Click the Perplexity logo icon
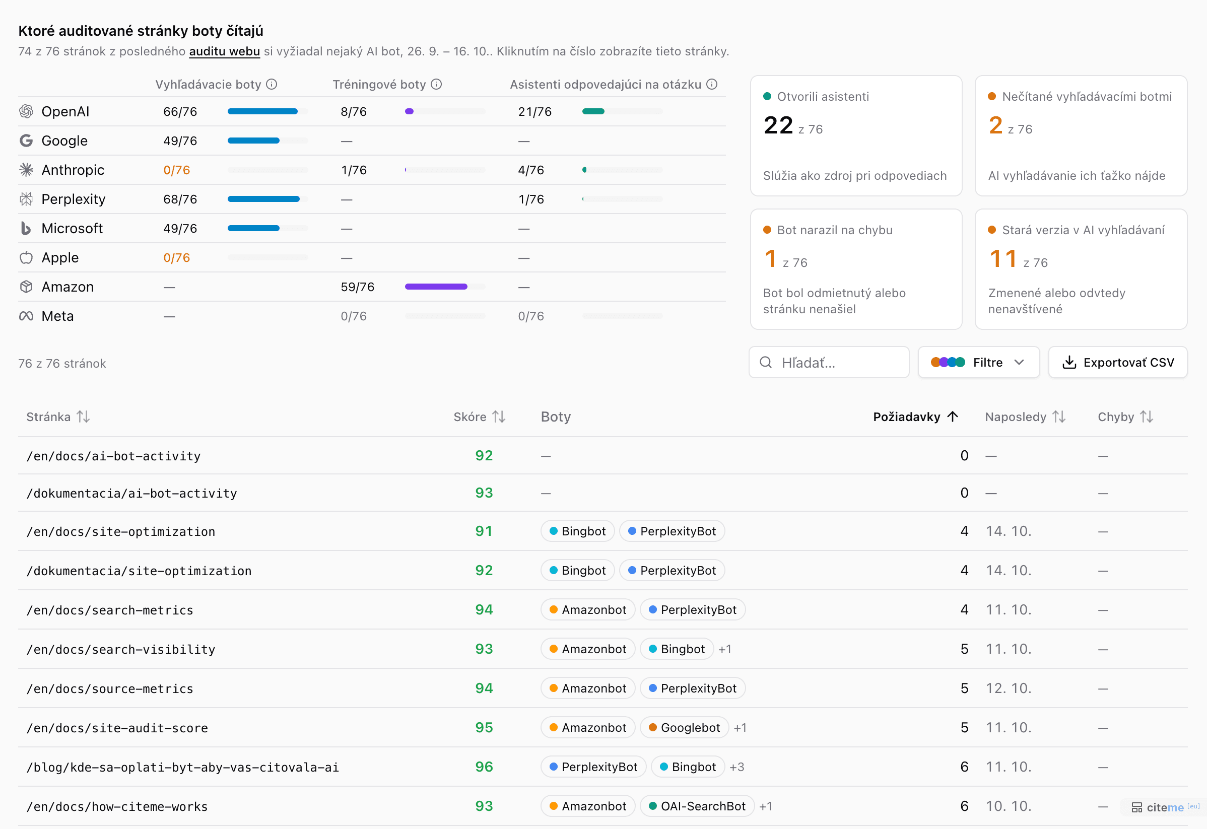Screen dimensions: 1207x829 point(26,199)
